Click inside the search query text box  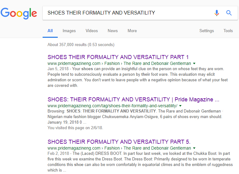124,13
